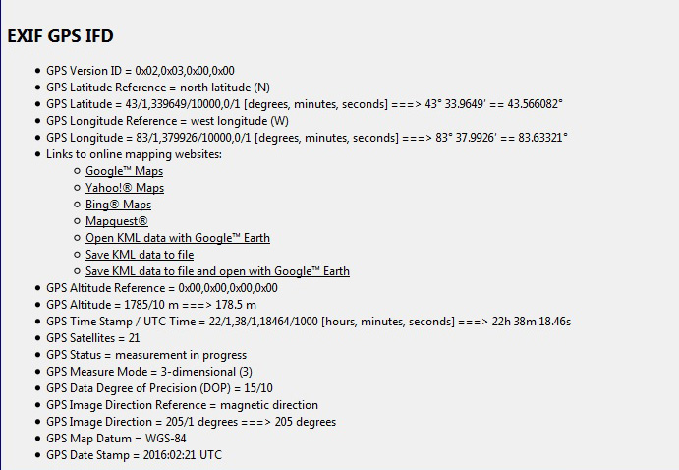Viewport: 679px width, 470px height.
Task: Click the GPS Date Stamp 2016:02:21 line
Action: tap(134, 455)
